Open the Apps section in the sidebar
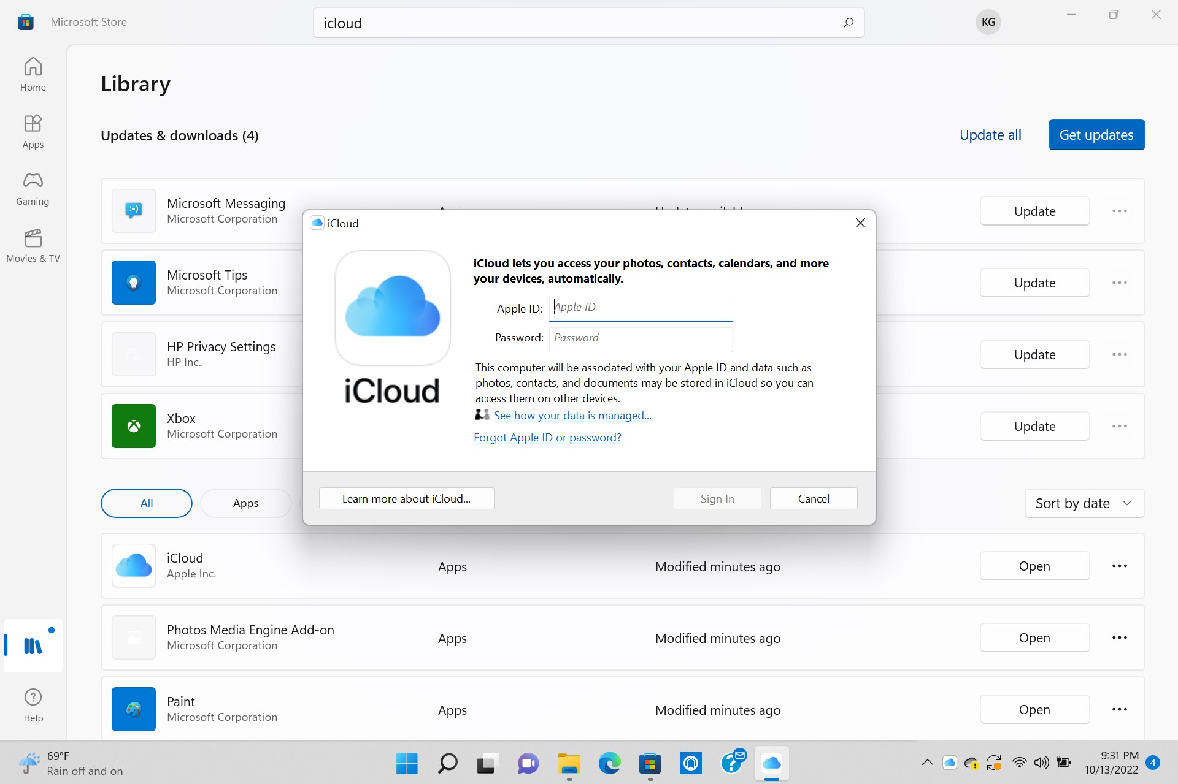1178x784 pixels. click(33, 131)
